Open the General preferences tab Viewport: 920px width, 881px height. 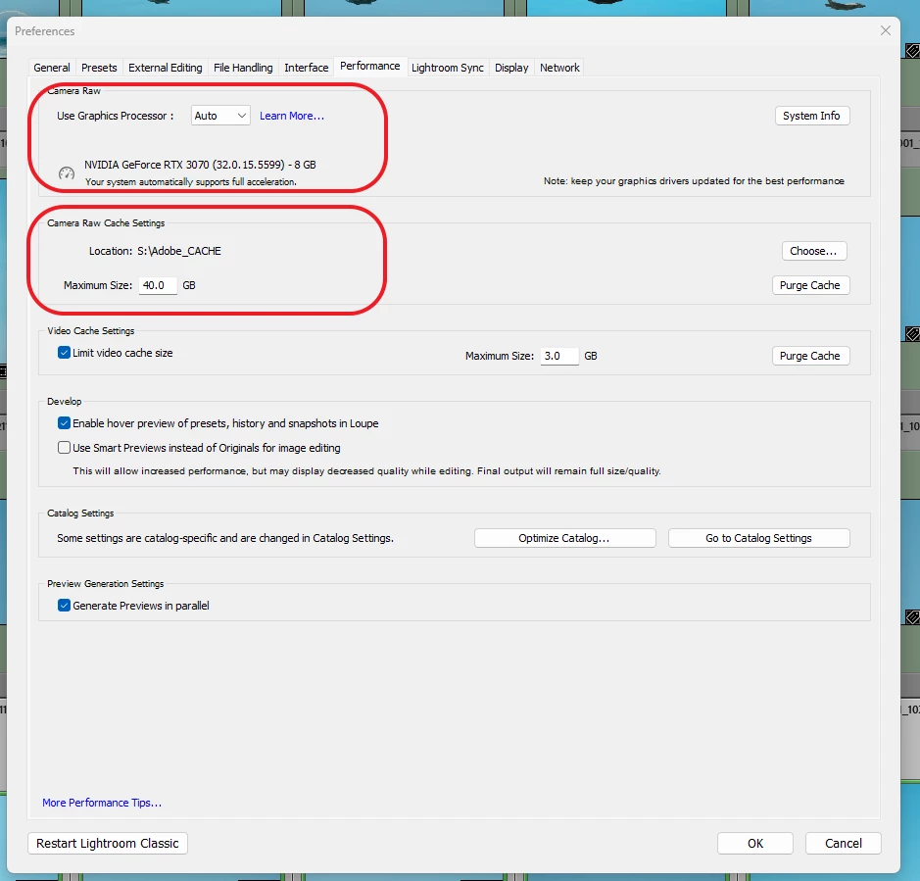(x=52, y=68)
